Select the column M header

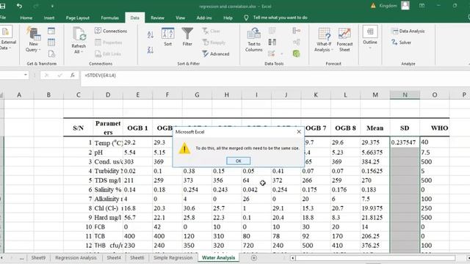tap(375, 95)
